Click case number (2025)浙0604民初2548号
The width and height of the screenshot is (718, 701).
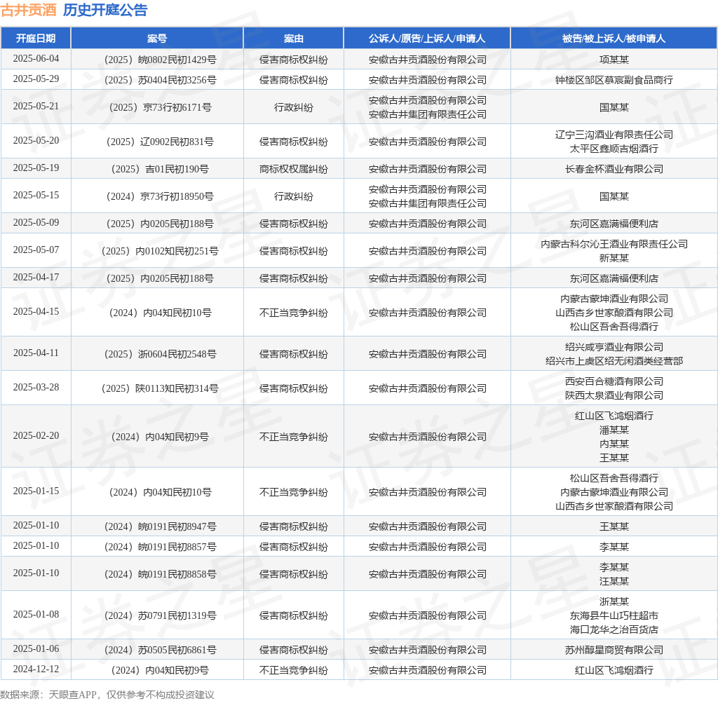point(161,355)
